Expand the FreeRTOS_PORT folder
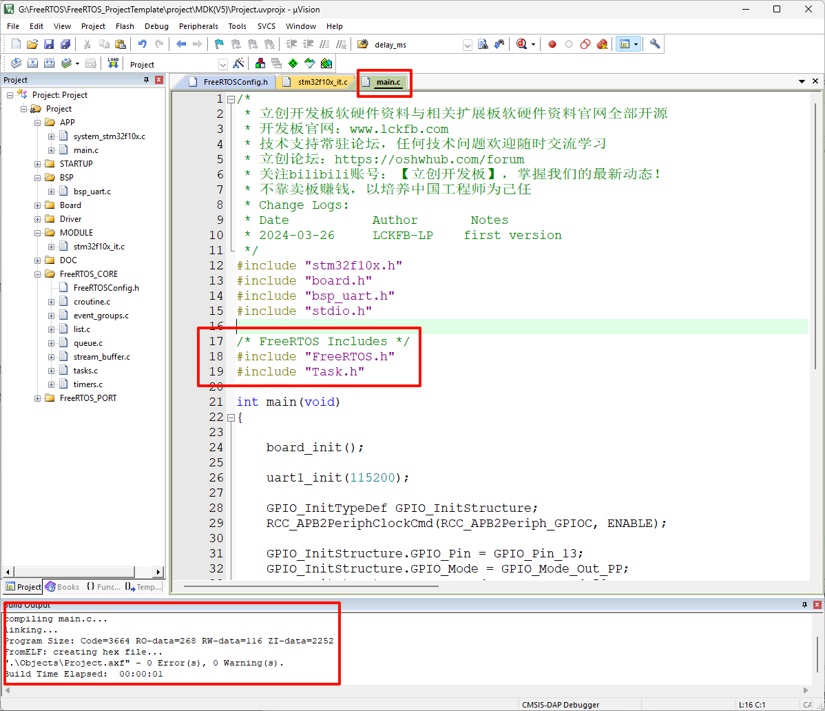 [37, 398]
